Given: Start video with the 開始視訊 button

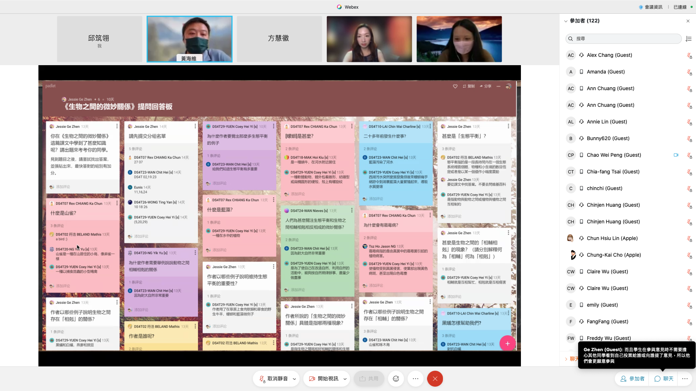Looking at the screenshot, I should click(324, 379).
